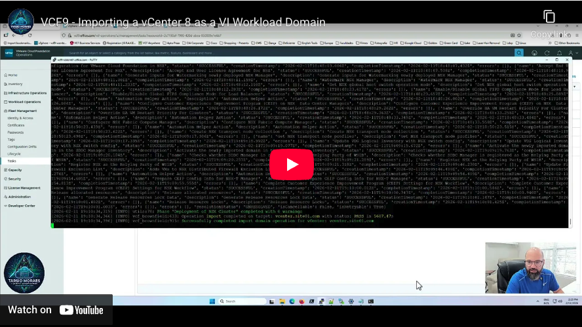
Task: Click the Copy link icon
Action: [x=549, y=16]
